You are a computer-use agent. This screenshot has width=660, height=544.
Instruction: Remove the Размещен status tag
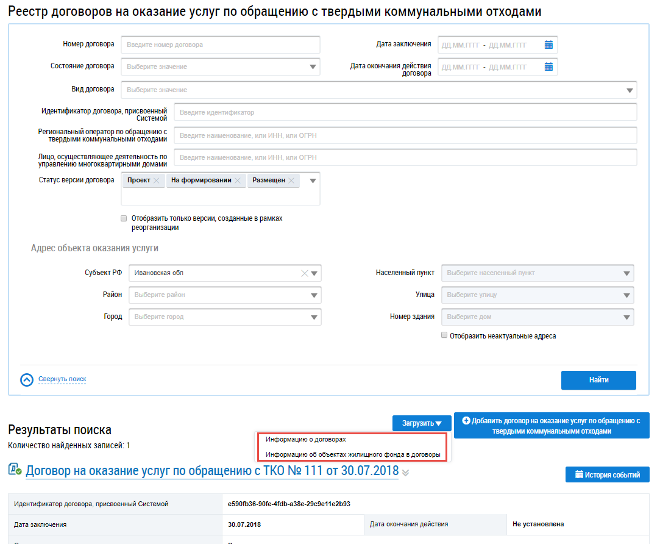pos(291,181)
